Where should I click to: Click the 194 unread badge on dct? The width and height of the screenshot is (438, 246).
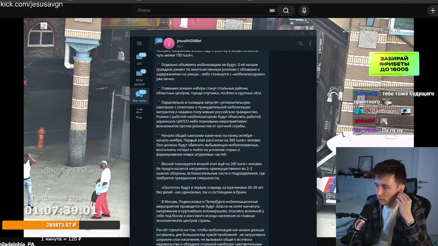(x=142, y=55)
